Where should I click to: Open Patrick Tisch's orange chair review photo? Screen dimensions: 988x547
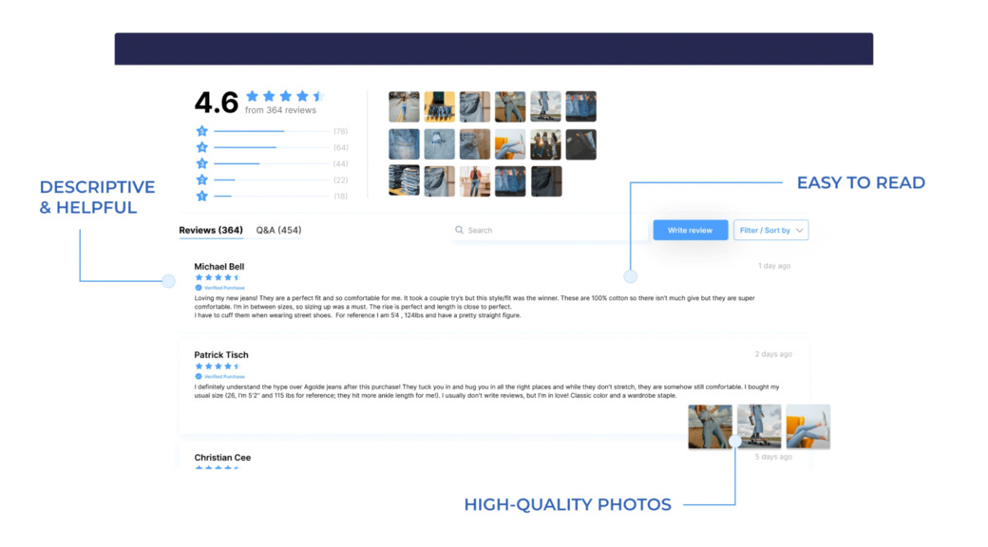[x=807, y=426]
